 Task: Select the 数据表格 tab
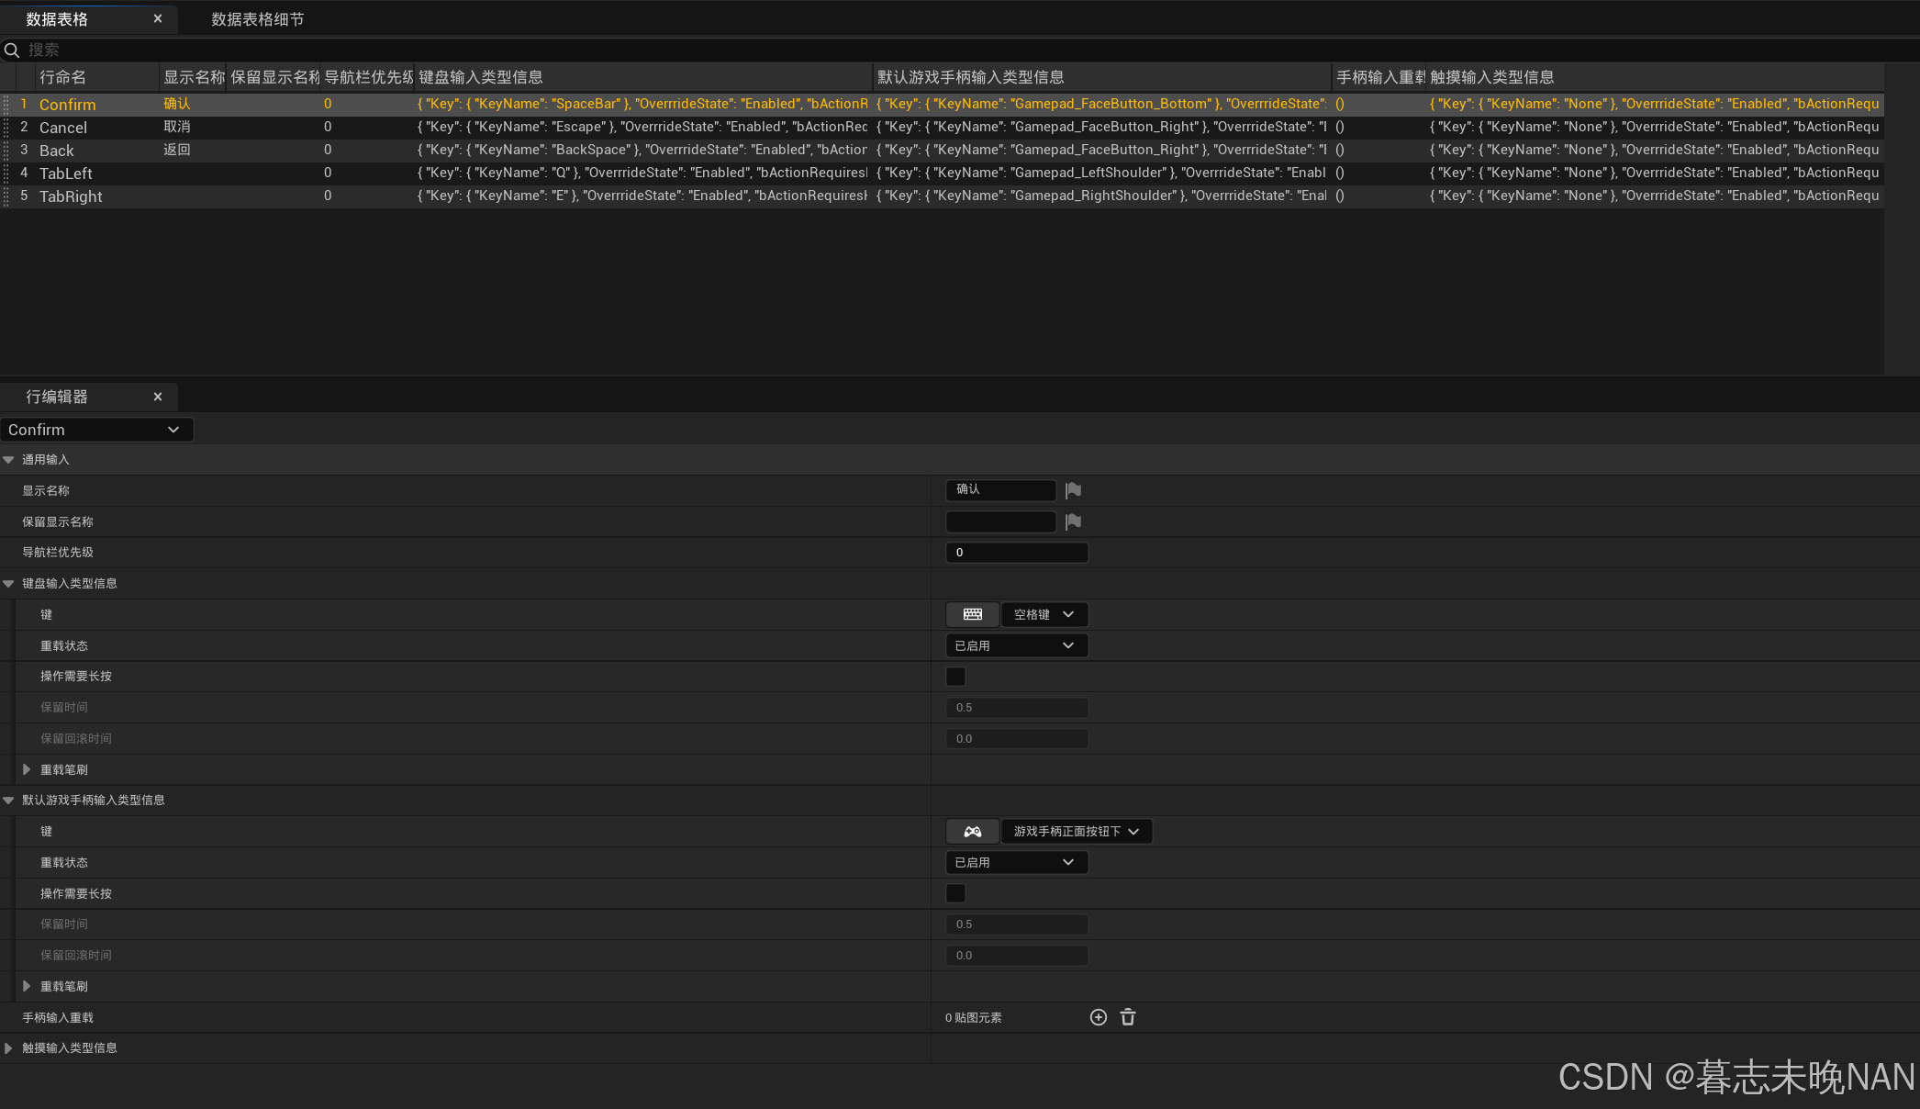57,19
